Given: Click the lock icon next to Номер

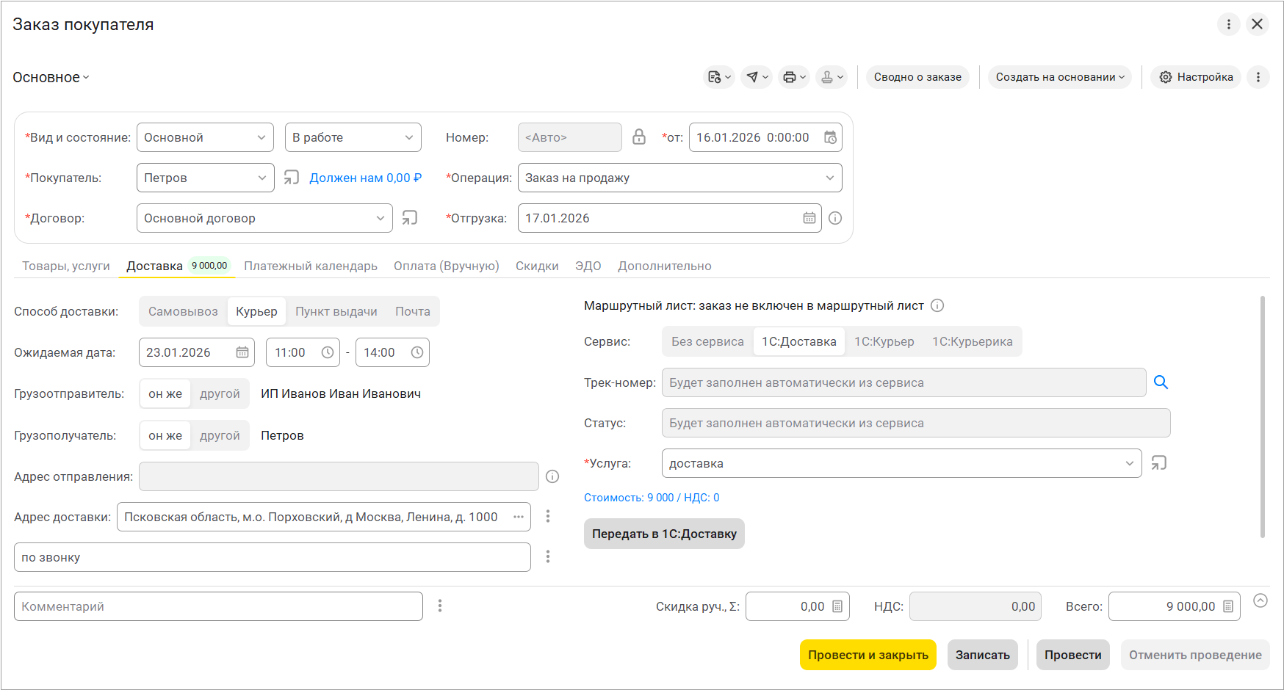Looking at the screenshot, I should pyautogui.click(x=639, y=137).
